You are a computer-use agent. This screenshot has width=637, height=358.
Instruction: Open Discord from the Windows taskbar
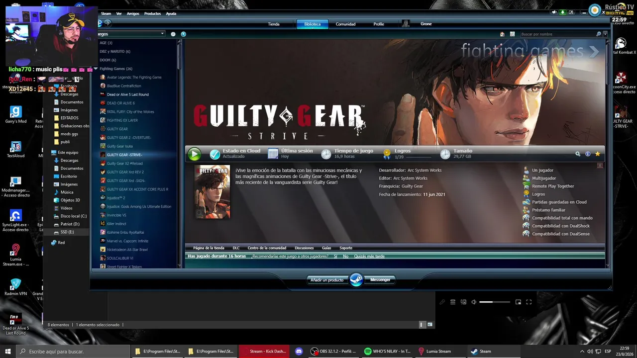(299, 352)
